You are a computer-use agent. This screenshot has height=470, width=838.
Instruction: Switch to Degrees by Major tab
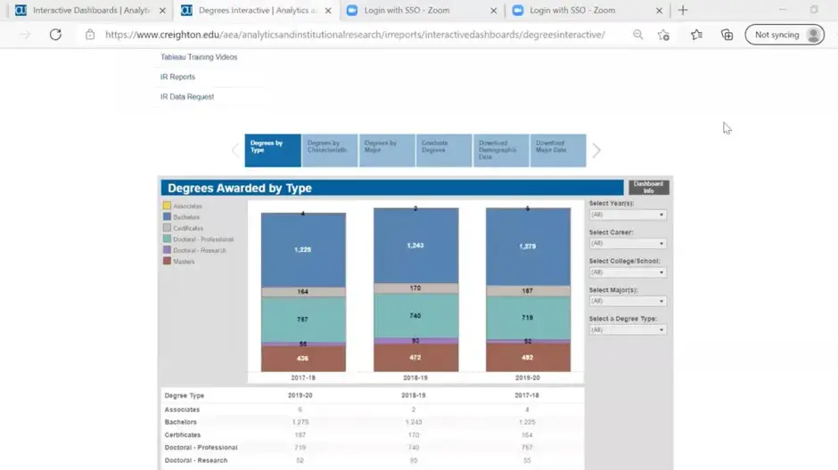(387, 150)
